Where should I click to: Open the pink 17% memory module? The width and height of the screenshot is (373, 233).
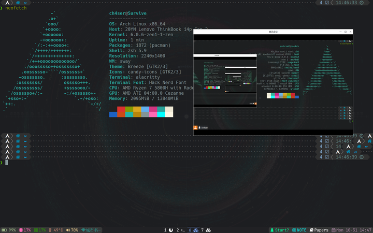click(x=25, y=230)
